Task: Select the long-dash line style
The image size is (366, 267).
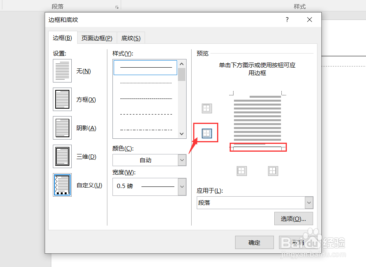Action: pyautogui.click(x=145, y=114)
